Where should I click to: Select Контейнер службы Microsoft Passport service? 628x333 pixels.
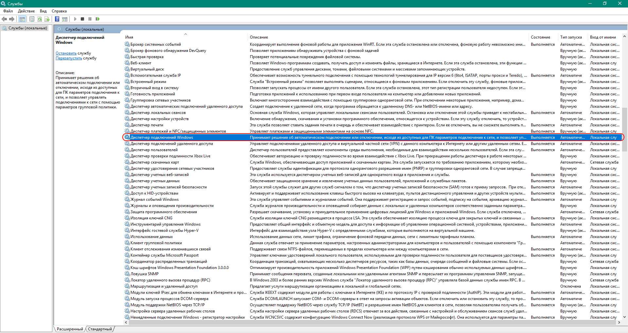point(165,255)
